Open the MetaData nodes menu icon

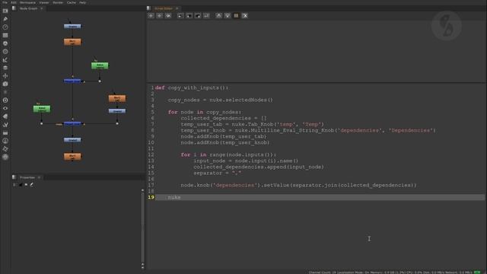tap(5, 116)
